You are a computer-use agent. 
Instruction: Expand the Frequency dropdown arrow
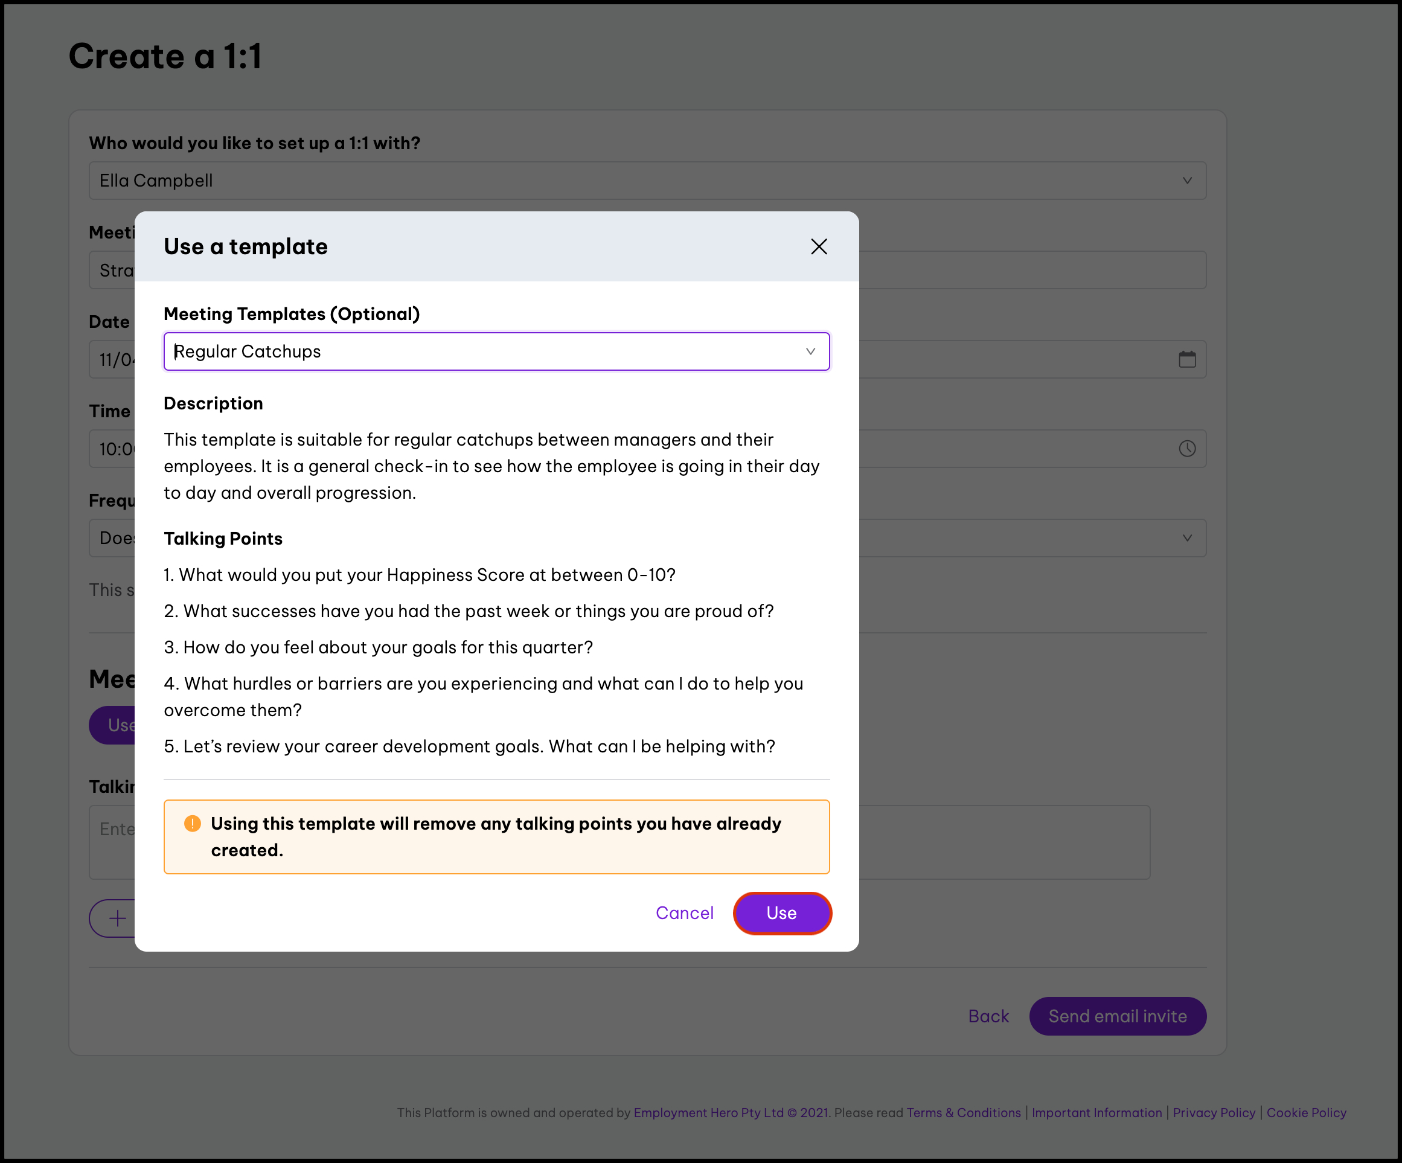(1186, 538)
